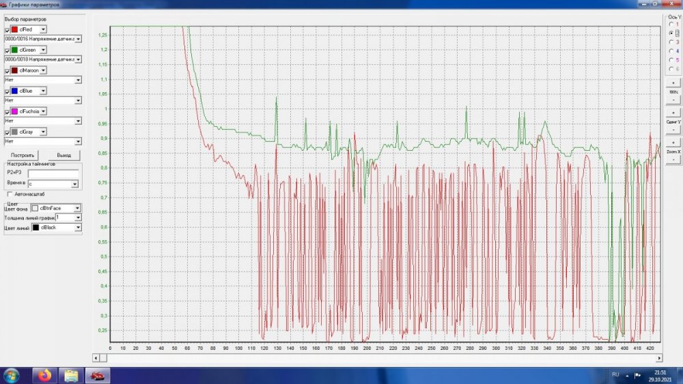Screen dimensions: 683x384
Task: Open the 0000/0016 Напряжение parameter dropdown
Action: pyautogui.click(x=78, y=39)
